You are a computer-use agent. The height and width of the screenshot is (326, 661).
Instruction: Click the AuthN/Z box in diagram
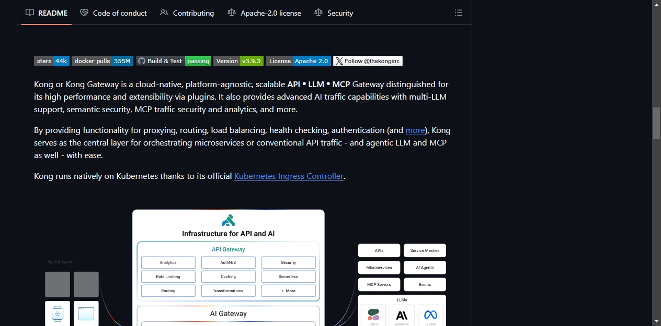pyautogui.click(x=229, y=262)
